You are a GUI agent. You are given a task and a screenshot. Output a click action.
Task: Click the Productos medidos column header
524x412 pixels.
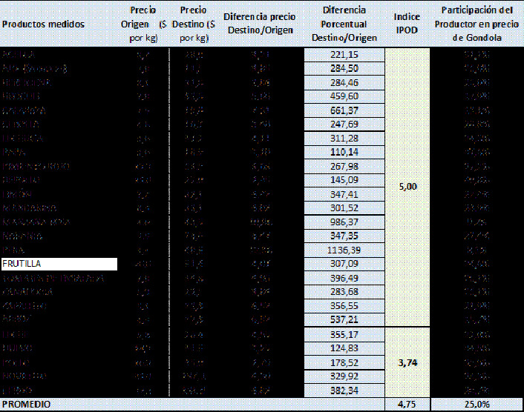tap(43, 24)
